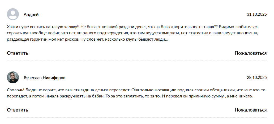This screenshot has width=274, height=124.
Task: Reply to Вячеслав Никифоров's comment
Action: (x=17, y=110)
